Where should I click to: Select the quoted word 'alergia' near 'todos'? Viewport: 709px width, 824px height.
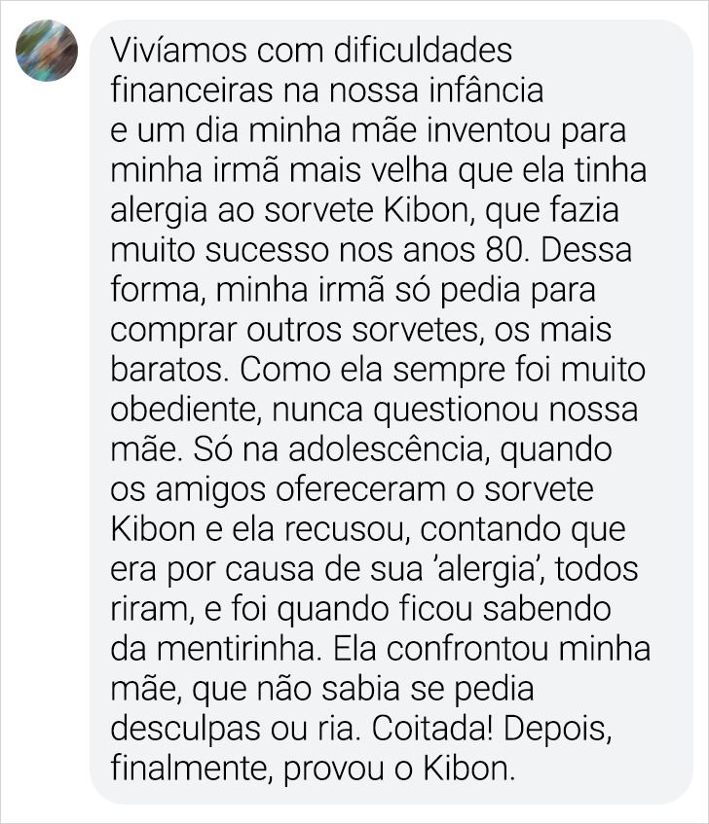coord(489,570)
